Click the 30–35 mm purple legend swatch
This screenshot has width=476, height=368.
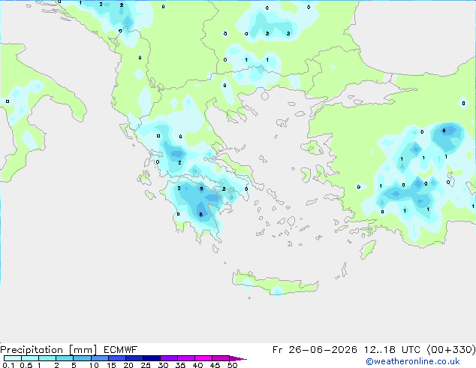point(168,358)
